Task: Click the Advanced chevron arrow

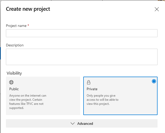Action: (72, 124)
